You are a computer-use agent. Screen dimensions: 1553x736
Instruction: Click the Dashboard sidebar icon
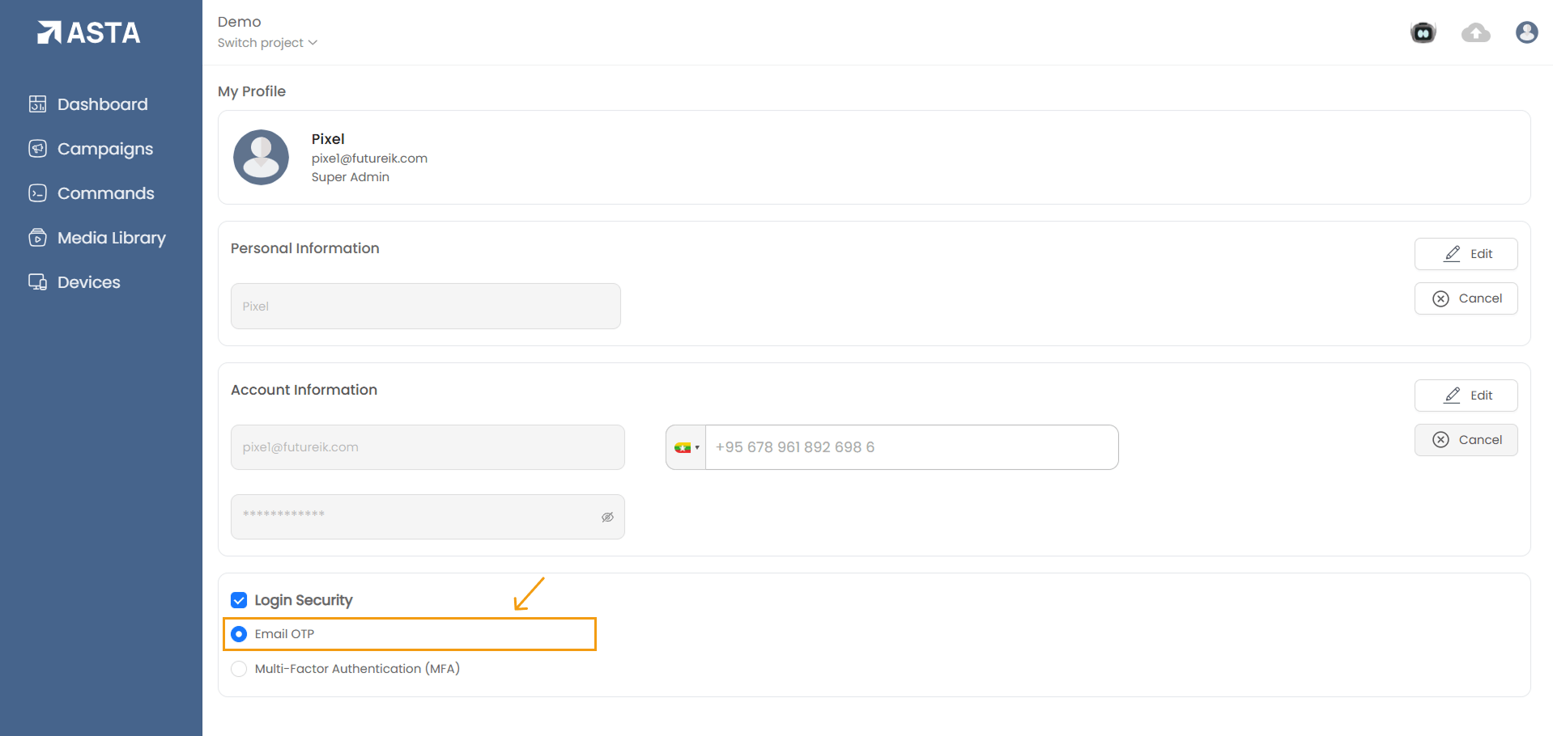click(37, 104)
